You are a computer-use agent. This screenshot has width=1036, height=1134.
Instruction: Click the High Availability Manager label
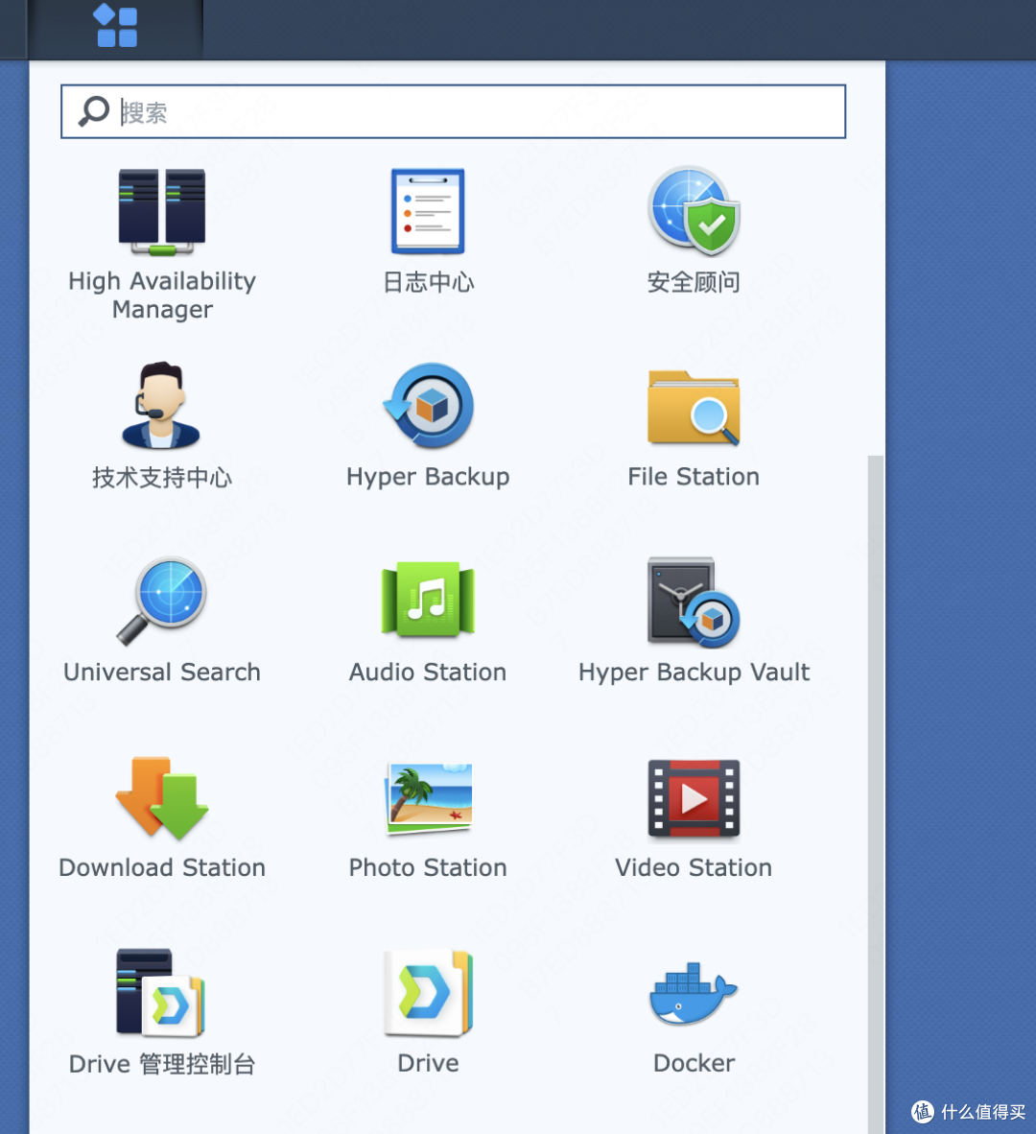162,295
